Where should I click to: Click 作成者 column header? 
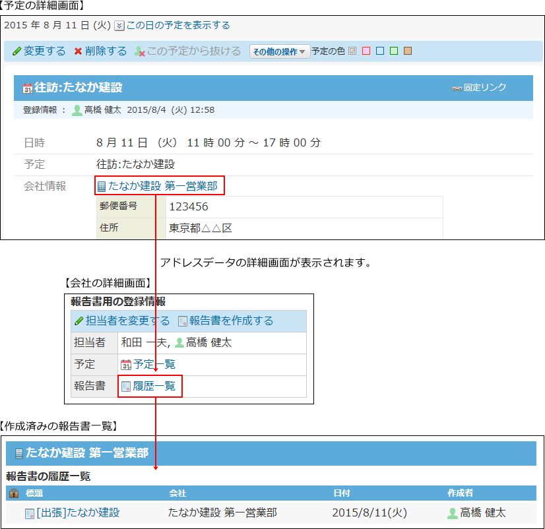460,493
